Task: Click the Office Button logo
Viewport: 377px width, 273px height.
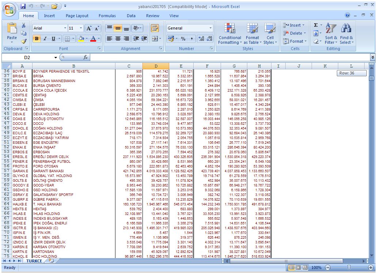Action: (x=9, y=10)
